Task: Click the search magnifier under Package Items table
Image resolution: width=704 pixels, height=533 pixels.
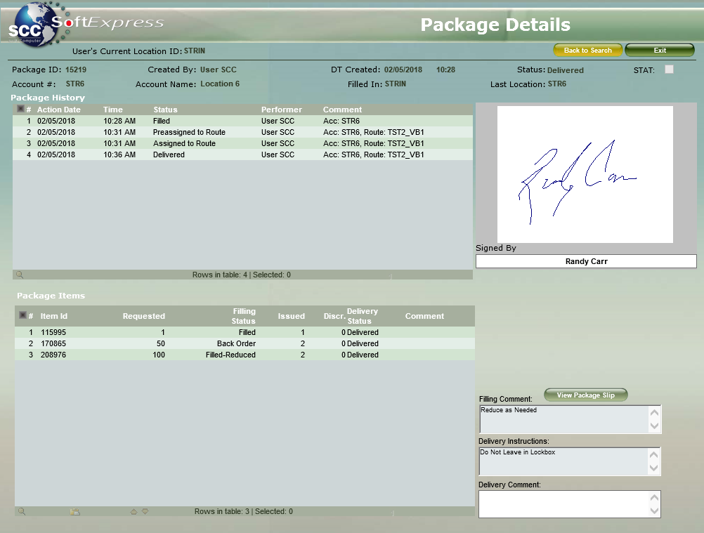Action: 22,512
